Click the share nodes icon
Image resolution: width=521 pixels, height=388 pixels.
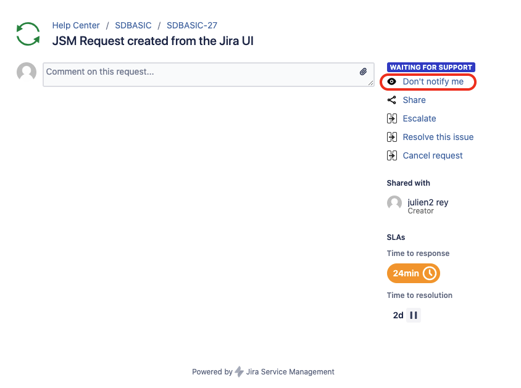click(x=392, y=100)
